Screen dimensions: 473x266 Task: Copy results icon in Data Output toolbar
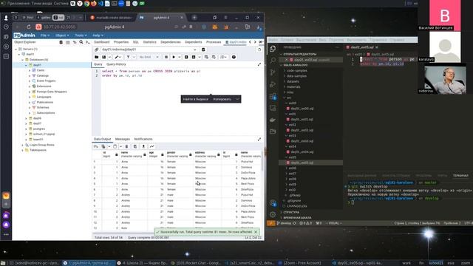[103, 146]
